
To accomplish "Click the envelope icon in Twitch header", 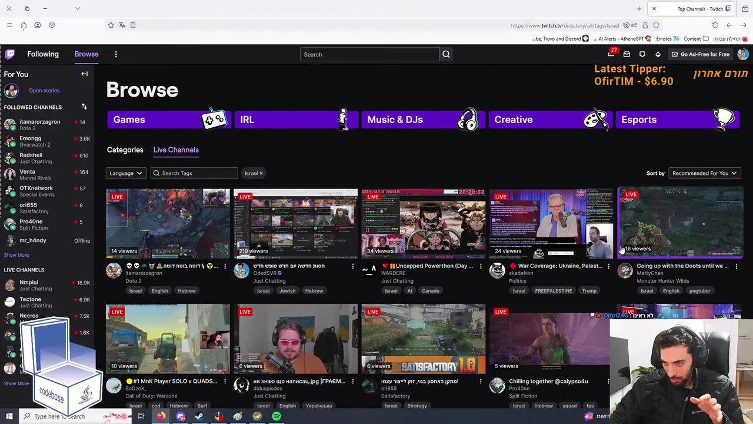I will point(627,54).
